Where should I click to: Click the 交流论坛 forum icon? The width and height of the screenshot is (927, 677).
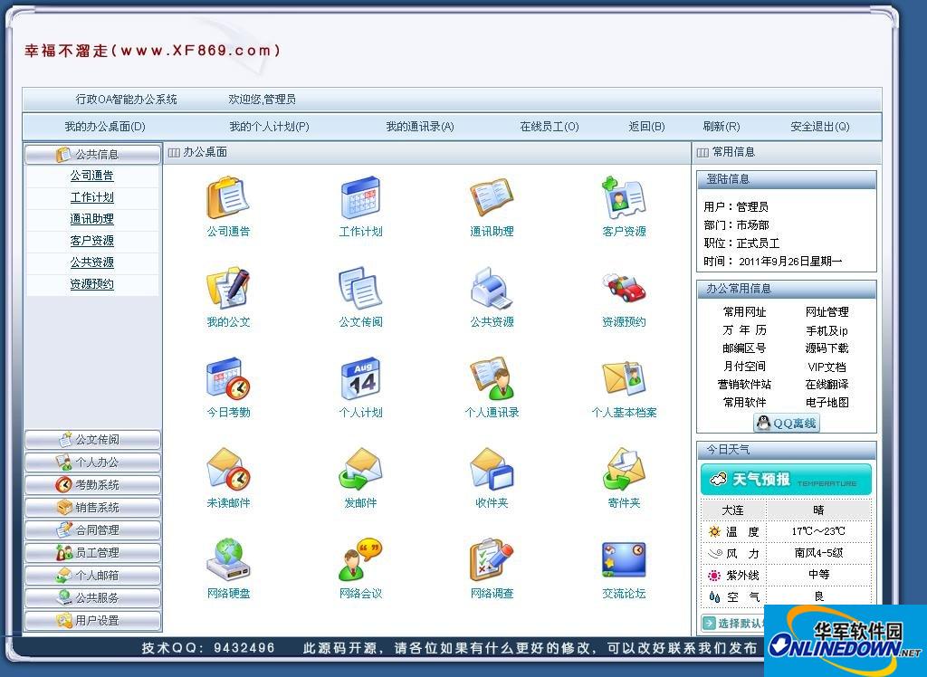(624, 561)
